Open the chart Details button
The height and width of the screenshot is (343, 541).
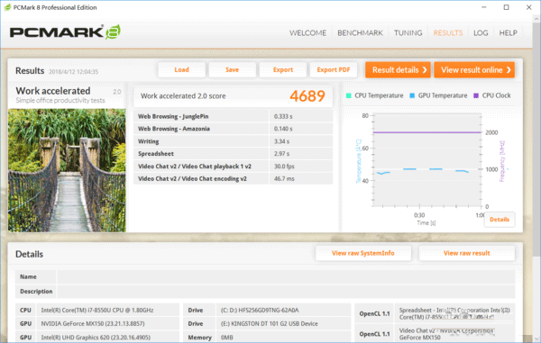pos(500,220)
